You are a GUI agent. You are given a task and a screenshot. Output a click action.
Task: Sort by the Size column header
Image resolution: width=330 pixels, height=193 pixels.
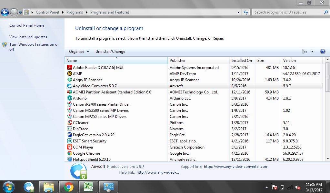[268, 60]
